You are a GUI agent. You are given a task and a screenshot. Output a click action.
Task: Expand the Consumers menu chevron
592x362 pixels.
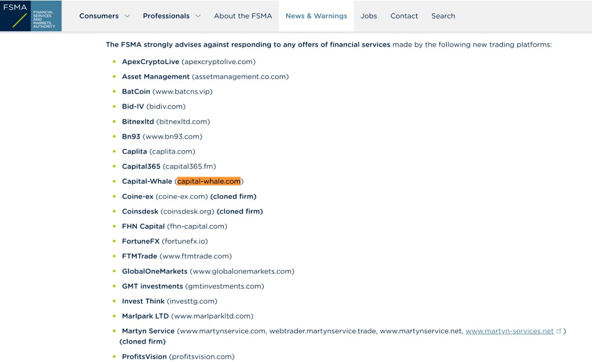[x=127, y=16]
